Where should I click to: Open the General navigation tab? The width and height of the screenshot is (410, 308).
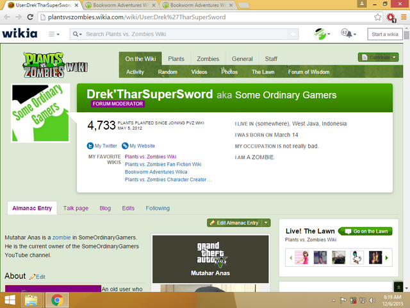242,59
